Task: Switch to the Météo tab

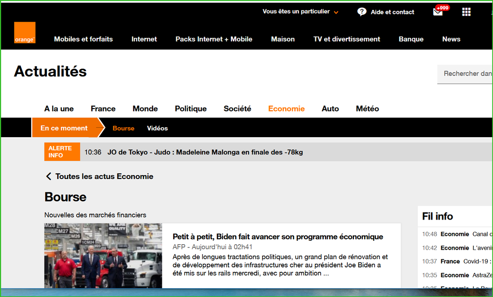Action: pyautogui.click(x=367, y=109)
